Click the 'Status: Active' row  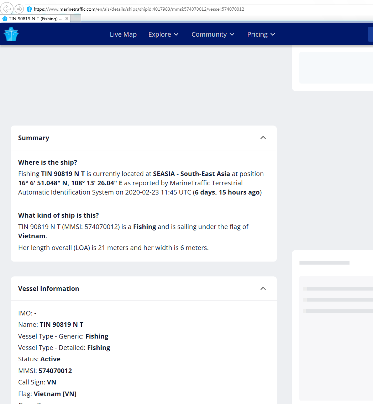click(x=39, y=359)
